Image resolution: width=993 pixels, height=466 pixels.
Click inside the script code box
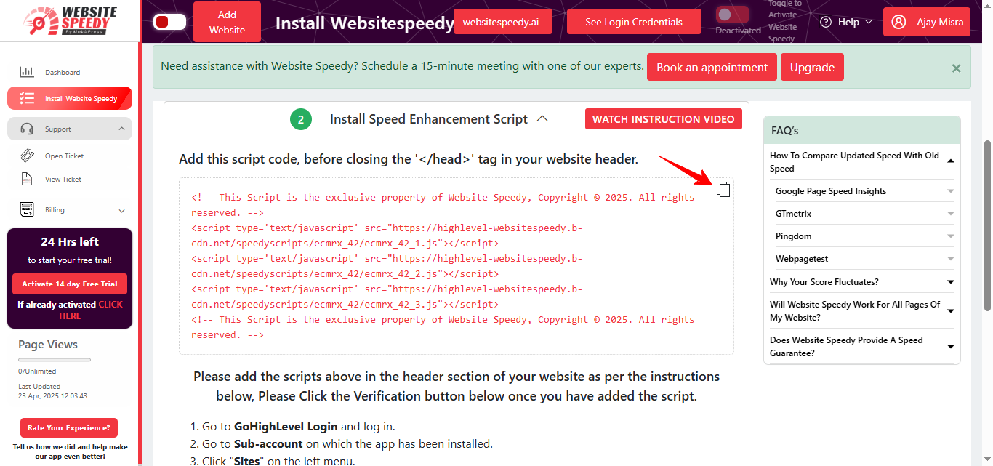pyautogui.click(x=457, y=266)
